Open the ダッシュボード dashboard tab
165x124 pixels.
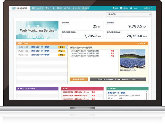(37, 8)
